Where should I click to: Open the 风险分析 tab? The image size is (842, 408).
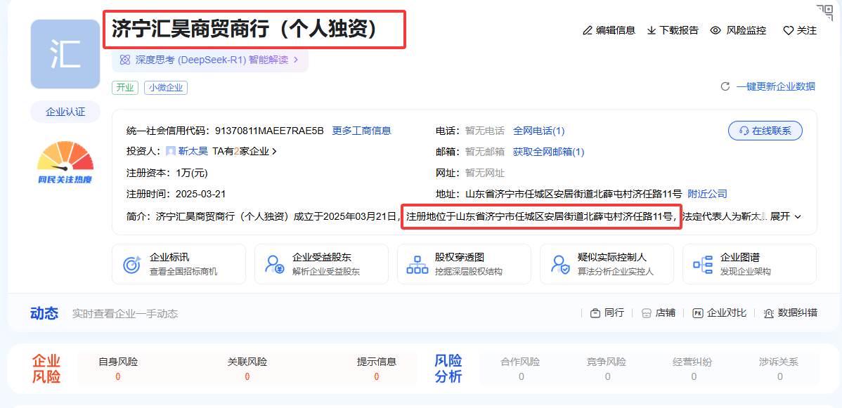pyautogui.click(x=448, y=368)
